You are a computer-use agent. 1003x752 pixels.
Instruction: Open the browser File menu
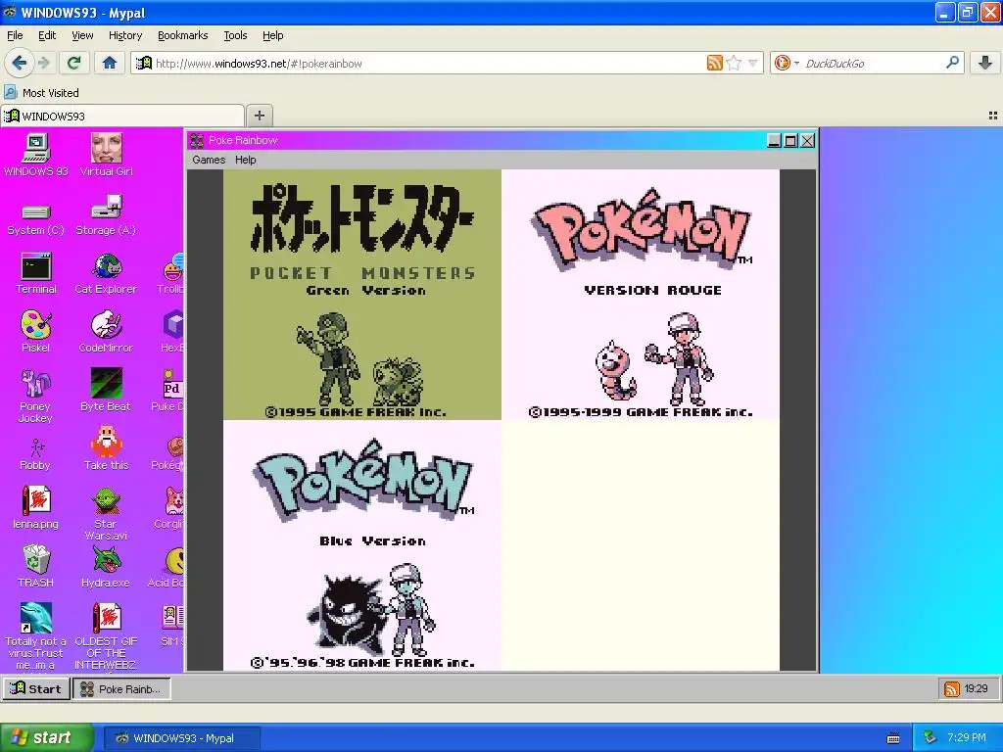(x=15, y=35)
